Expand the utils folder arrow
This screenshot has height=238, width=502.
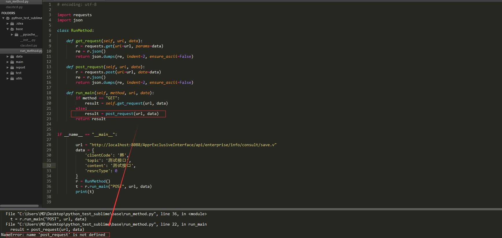(8, 79)
